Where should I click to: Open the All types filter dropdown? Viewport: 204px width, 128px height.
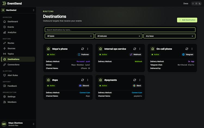69,36
